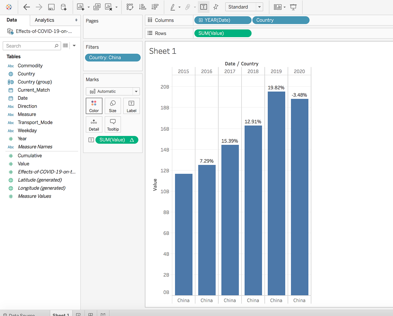
Task: Click the Label marks card button
Action: (131, 106)
